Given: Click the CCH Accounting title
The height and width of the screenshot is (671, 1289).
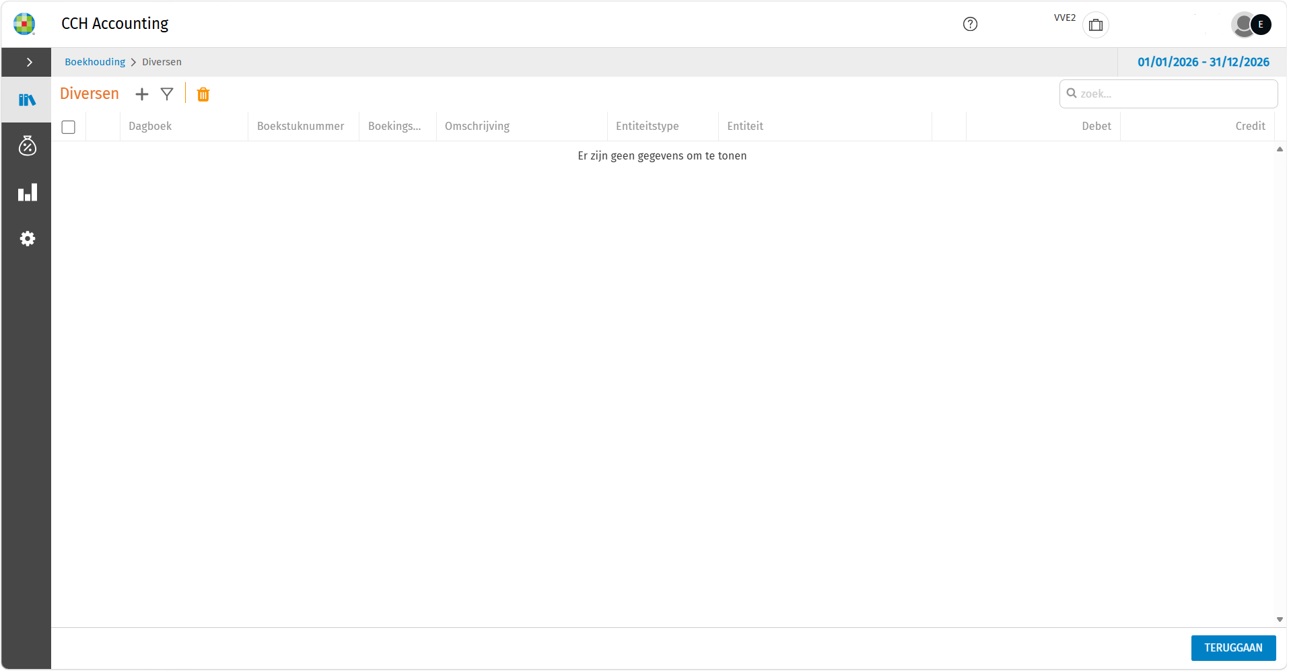Looking at the screenshot, I should coord(115,24).
